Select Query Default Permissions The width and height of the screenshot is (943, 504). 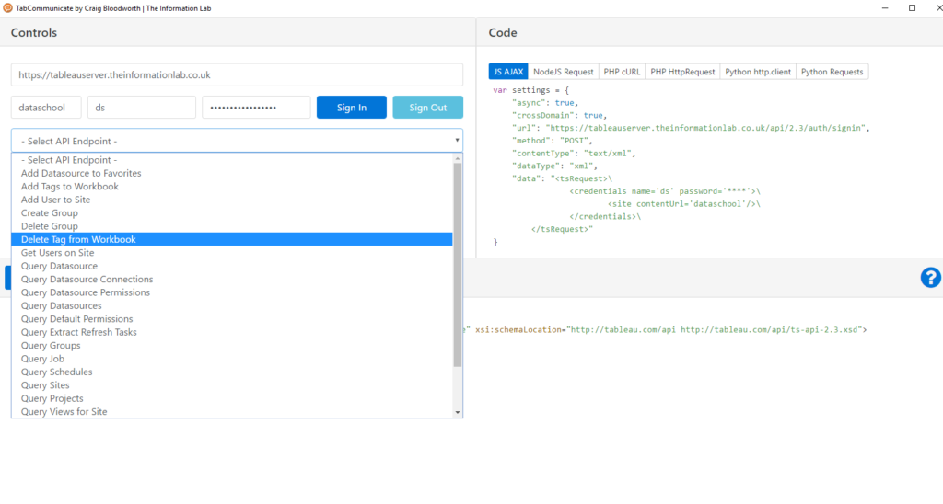(231, 318)
